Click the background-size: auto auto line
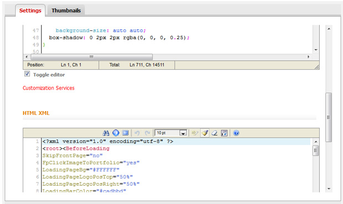Viewport: 343px width, 204px height. coord(101,30)
